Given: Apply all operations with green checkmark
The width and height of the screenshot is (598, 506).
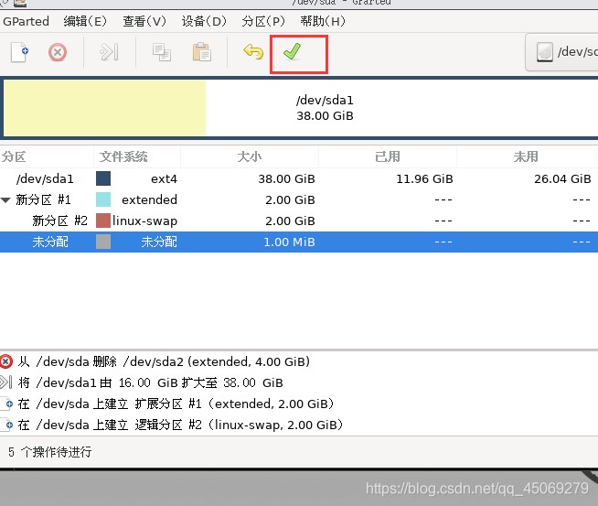Looking at the screenshot, I should (x=292, y=51).
